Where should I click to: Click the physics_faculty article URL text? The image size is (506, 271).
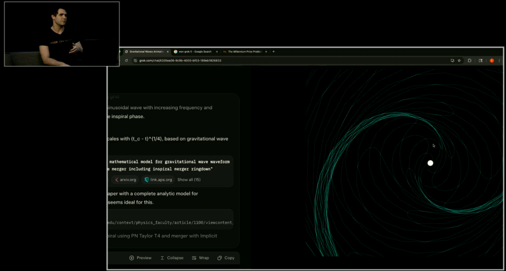(170, 222)
